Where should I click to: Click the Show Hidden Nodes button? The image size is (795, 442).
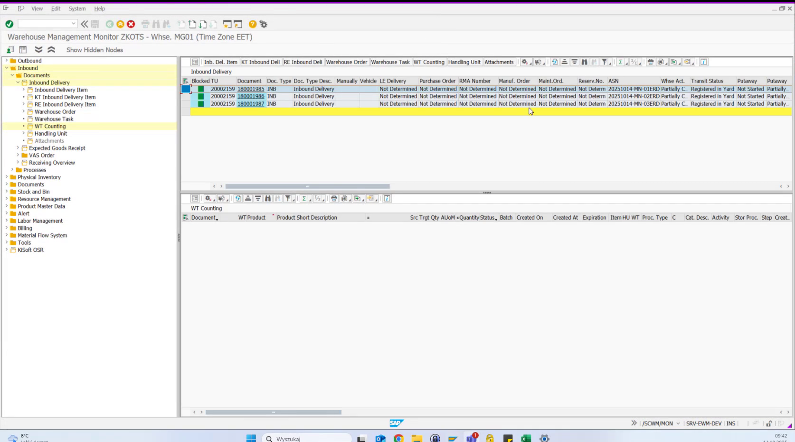pyautogui.click(x=94, y=50)
